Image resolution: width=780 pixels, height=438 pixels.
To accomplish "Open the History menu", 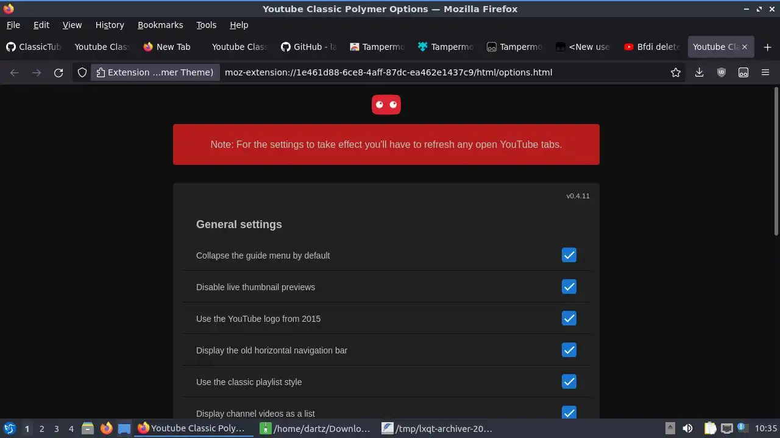I will [110, 25].
